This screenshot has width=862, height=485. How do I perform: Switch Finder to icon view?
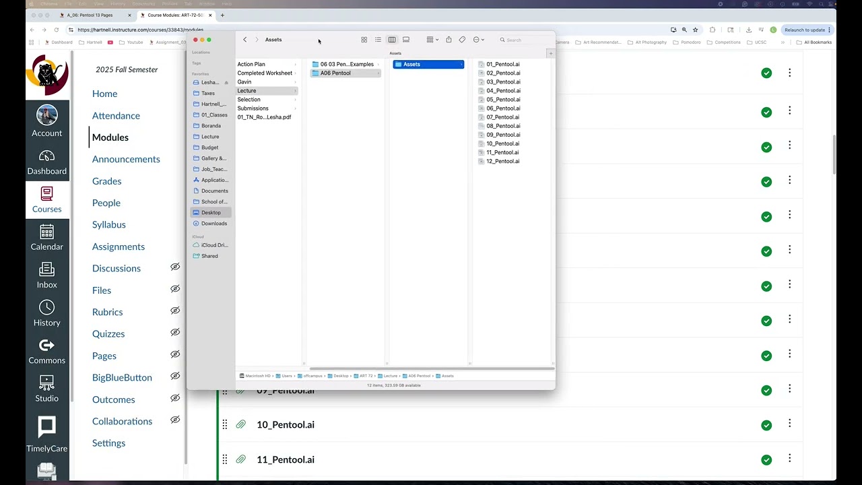364,40
